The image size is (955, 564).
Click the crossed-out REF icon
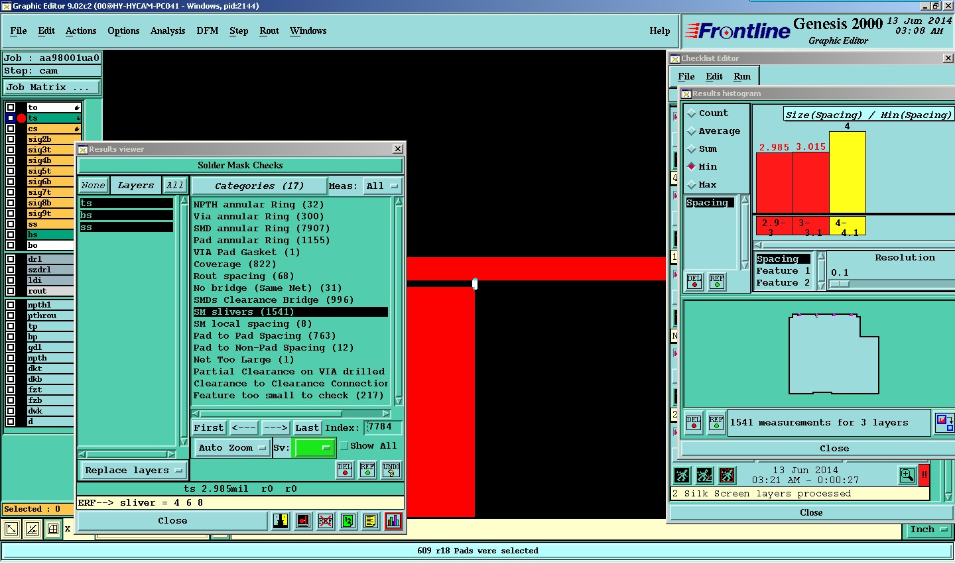[326, 521]
